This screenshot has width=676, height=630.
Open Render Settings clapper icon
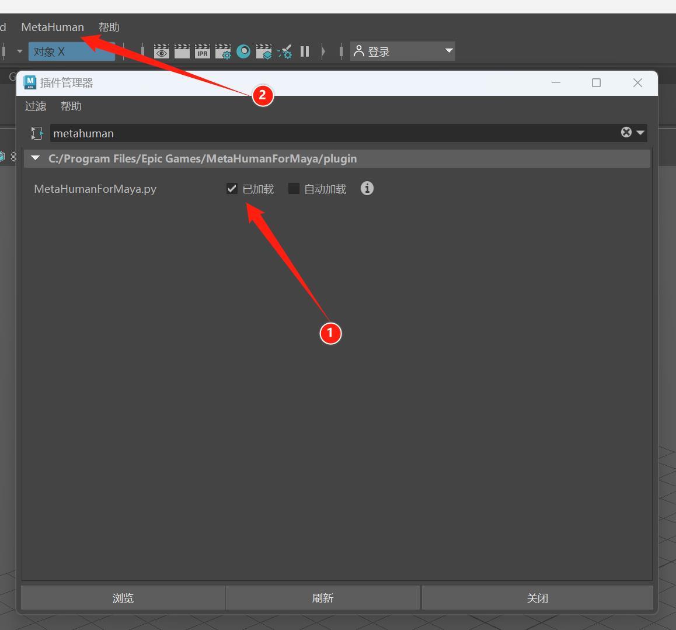[223, 51]
